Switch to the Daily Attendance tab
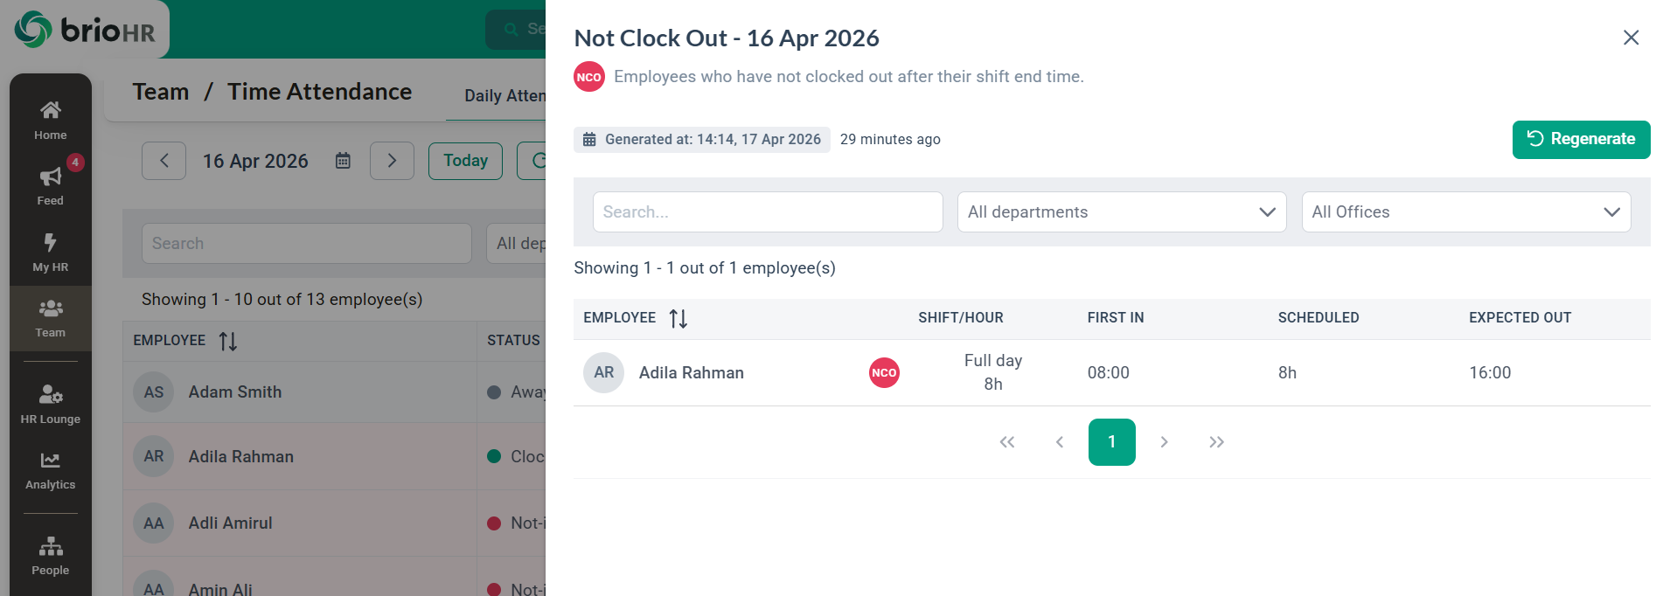This screenshot has width=1663, height=596. click(504, 96)
